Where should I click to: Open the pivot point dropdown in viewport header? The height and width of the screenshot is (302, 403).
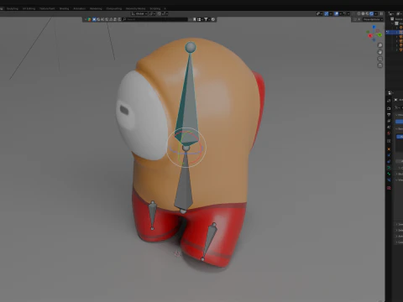(x=152, y=13)
